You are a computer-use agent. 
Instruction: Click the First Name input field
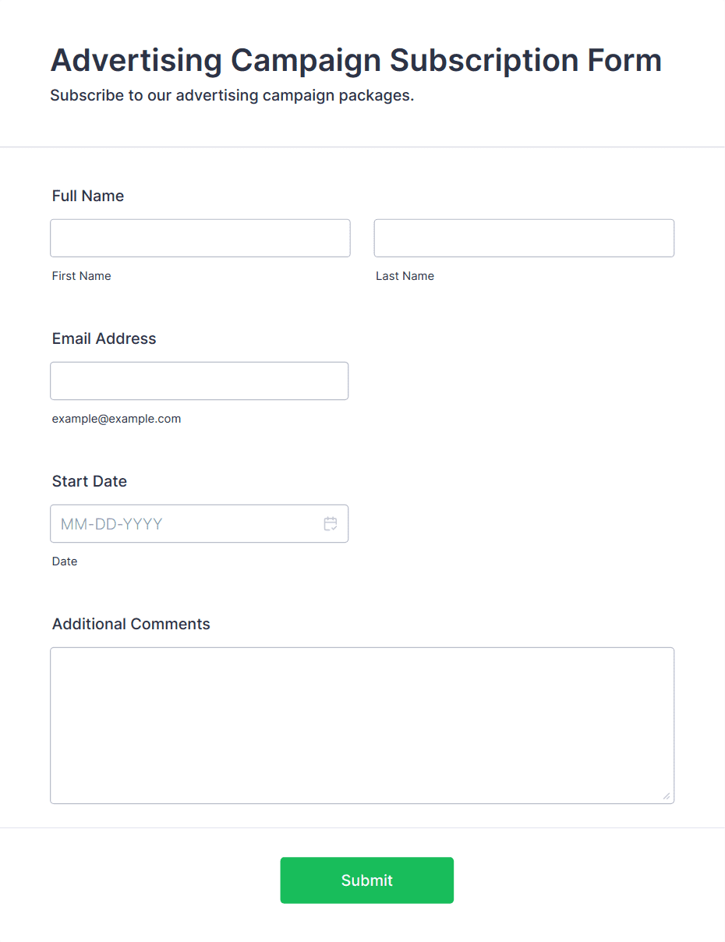pyautogui.click(x=200, y=238)
